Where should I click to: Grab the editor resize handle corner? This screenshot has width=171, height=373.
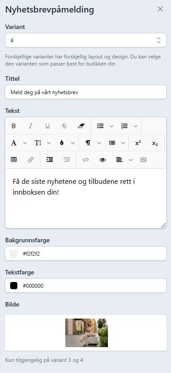coord(163,225)
